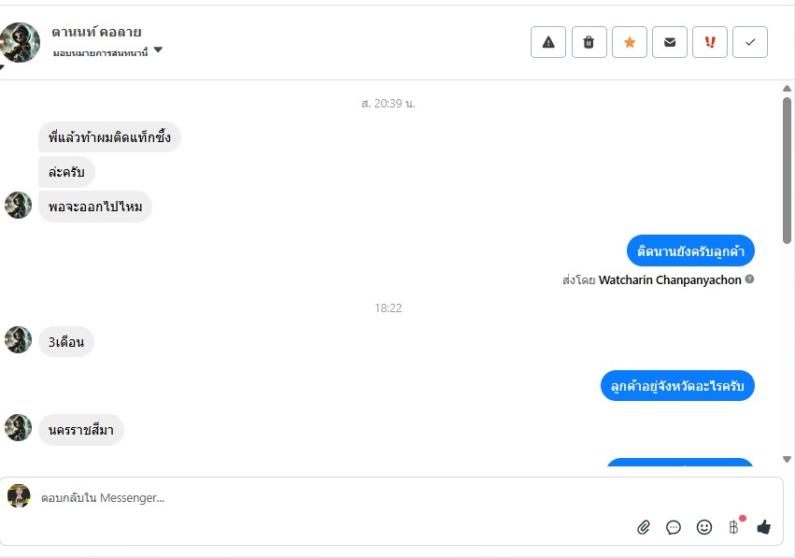Send a thumbs-up like
Screen dimensions: 795x558
[x=763, y=527]
